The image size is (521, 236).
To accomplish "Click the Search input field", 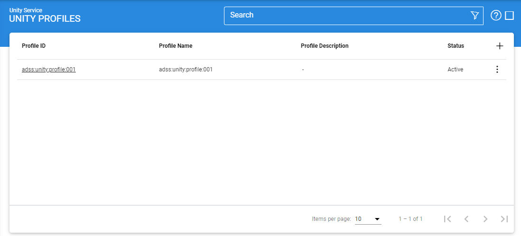I will 346,15.
